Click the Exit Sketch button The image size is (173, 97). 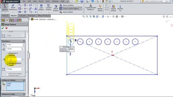pyautogui.click(x=5, y=7)
